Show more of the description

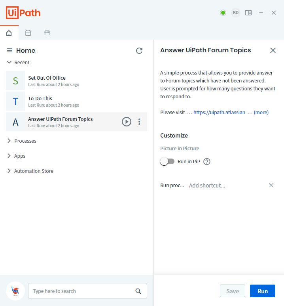[x=261, y=113]
